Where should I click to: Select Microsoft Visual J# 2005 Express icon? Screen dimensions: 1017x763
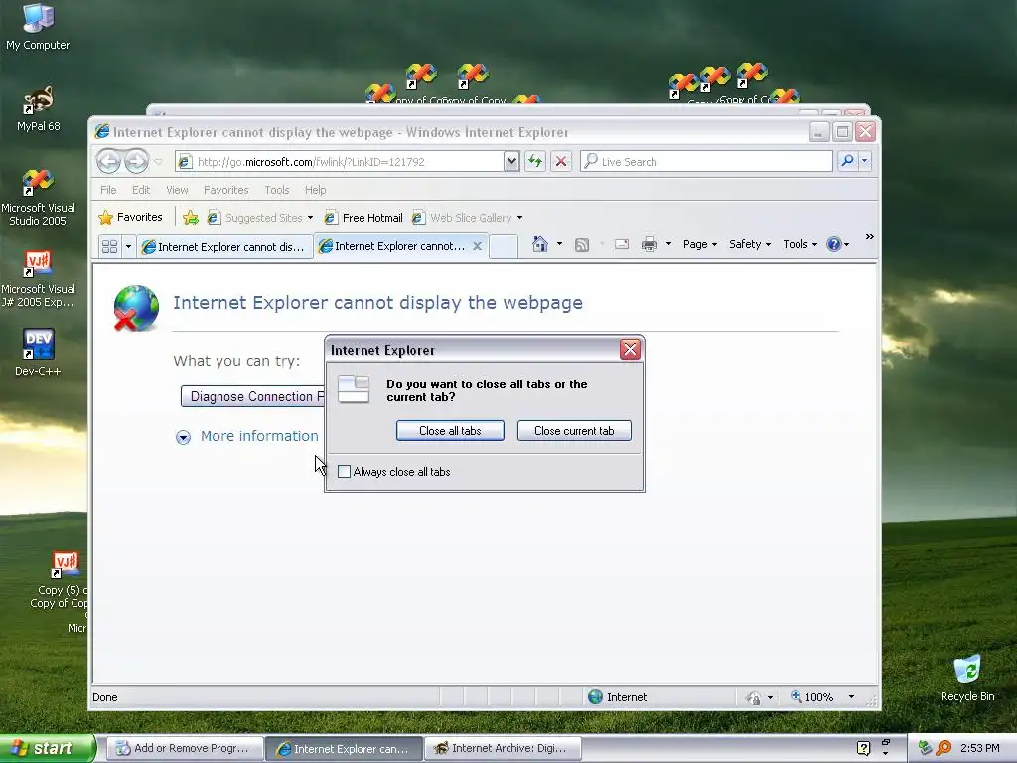tap(38, 279)
